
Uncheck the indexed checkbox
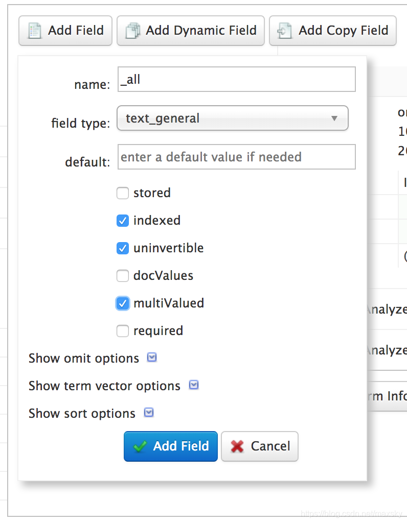pos(123,221)
